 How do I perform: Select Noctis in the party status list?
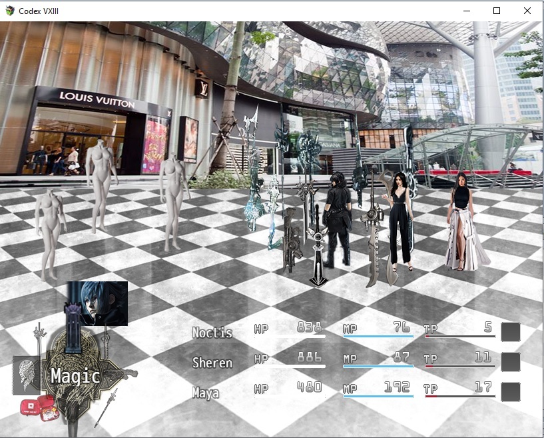(212, 333)
